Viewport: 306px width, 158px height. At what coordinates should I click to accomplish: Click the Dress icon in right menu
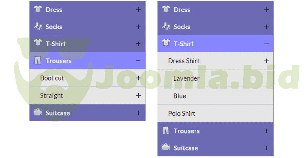166,9
